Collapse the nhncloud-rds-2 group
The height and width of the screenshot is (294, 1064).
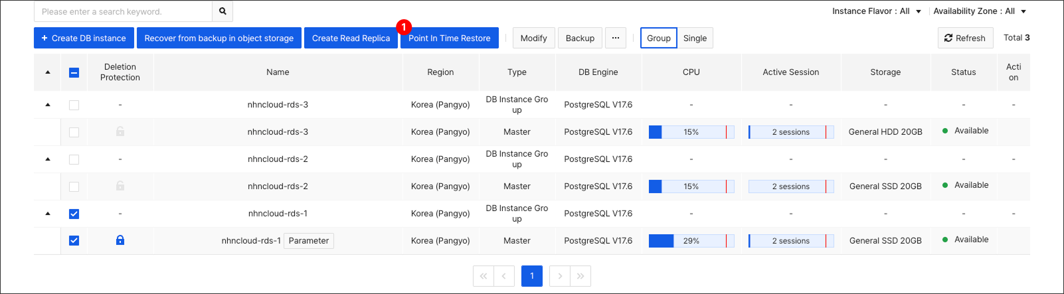click(48, 159)
